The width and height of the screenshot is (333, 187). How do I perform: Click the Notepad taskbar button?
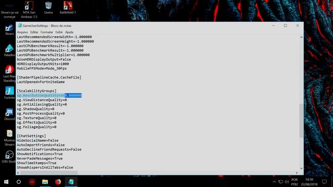click(71, 182)
